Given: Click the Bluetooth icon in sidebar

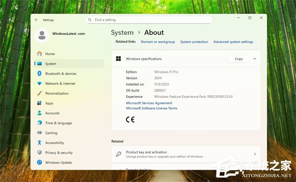Looking at the screenshot, I should 39,73.
